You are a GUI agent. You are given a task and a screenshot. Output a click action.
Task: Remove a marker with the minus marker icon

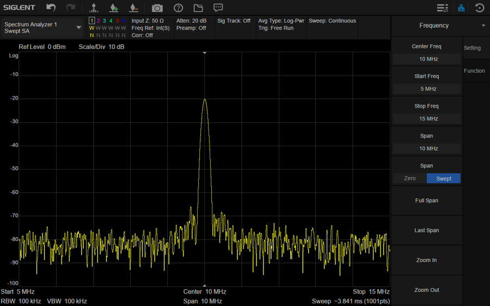133,8
